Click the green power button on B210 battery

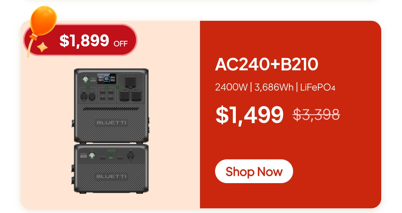click(x=92, y=155)
